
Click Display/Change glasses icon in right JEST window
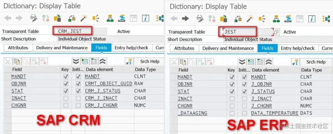click(200, 19)
